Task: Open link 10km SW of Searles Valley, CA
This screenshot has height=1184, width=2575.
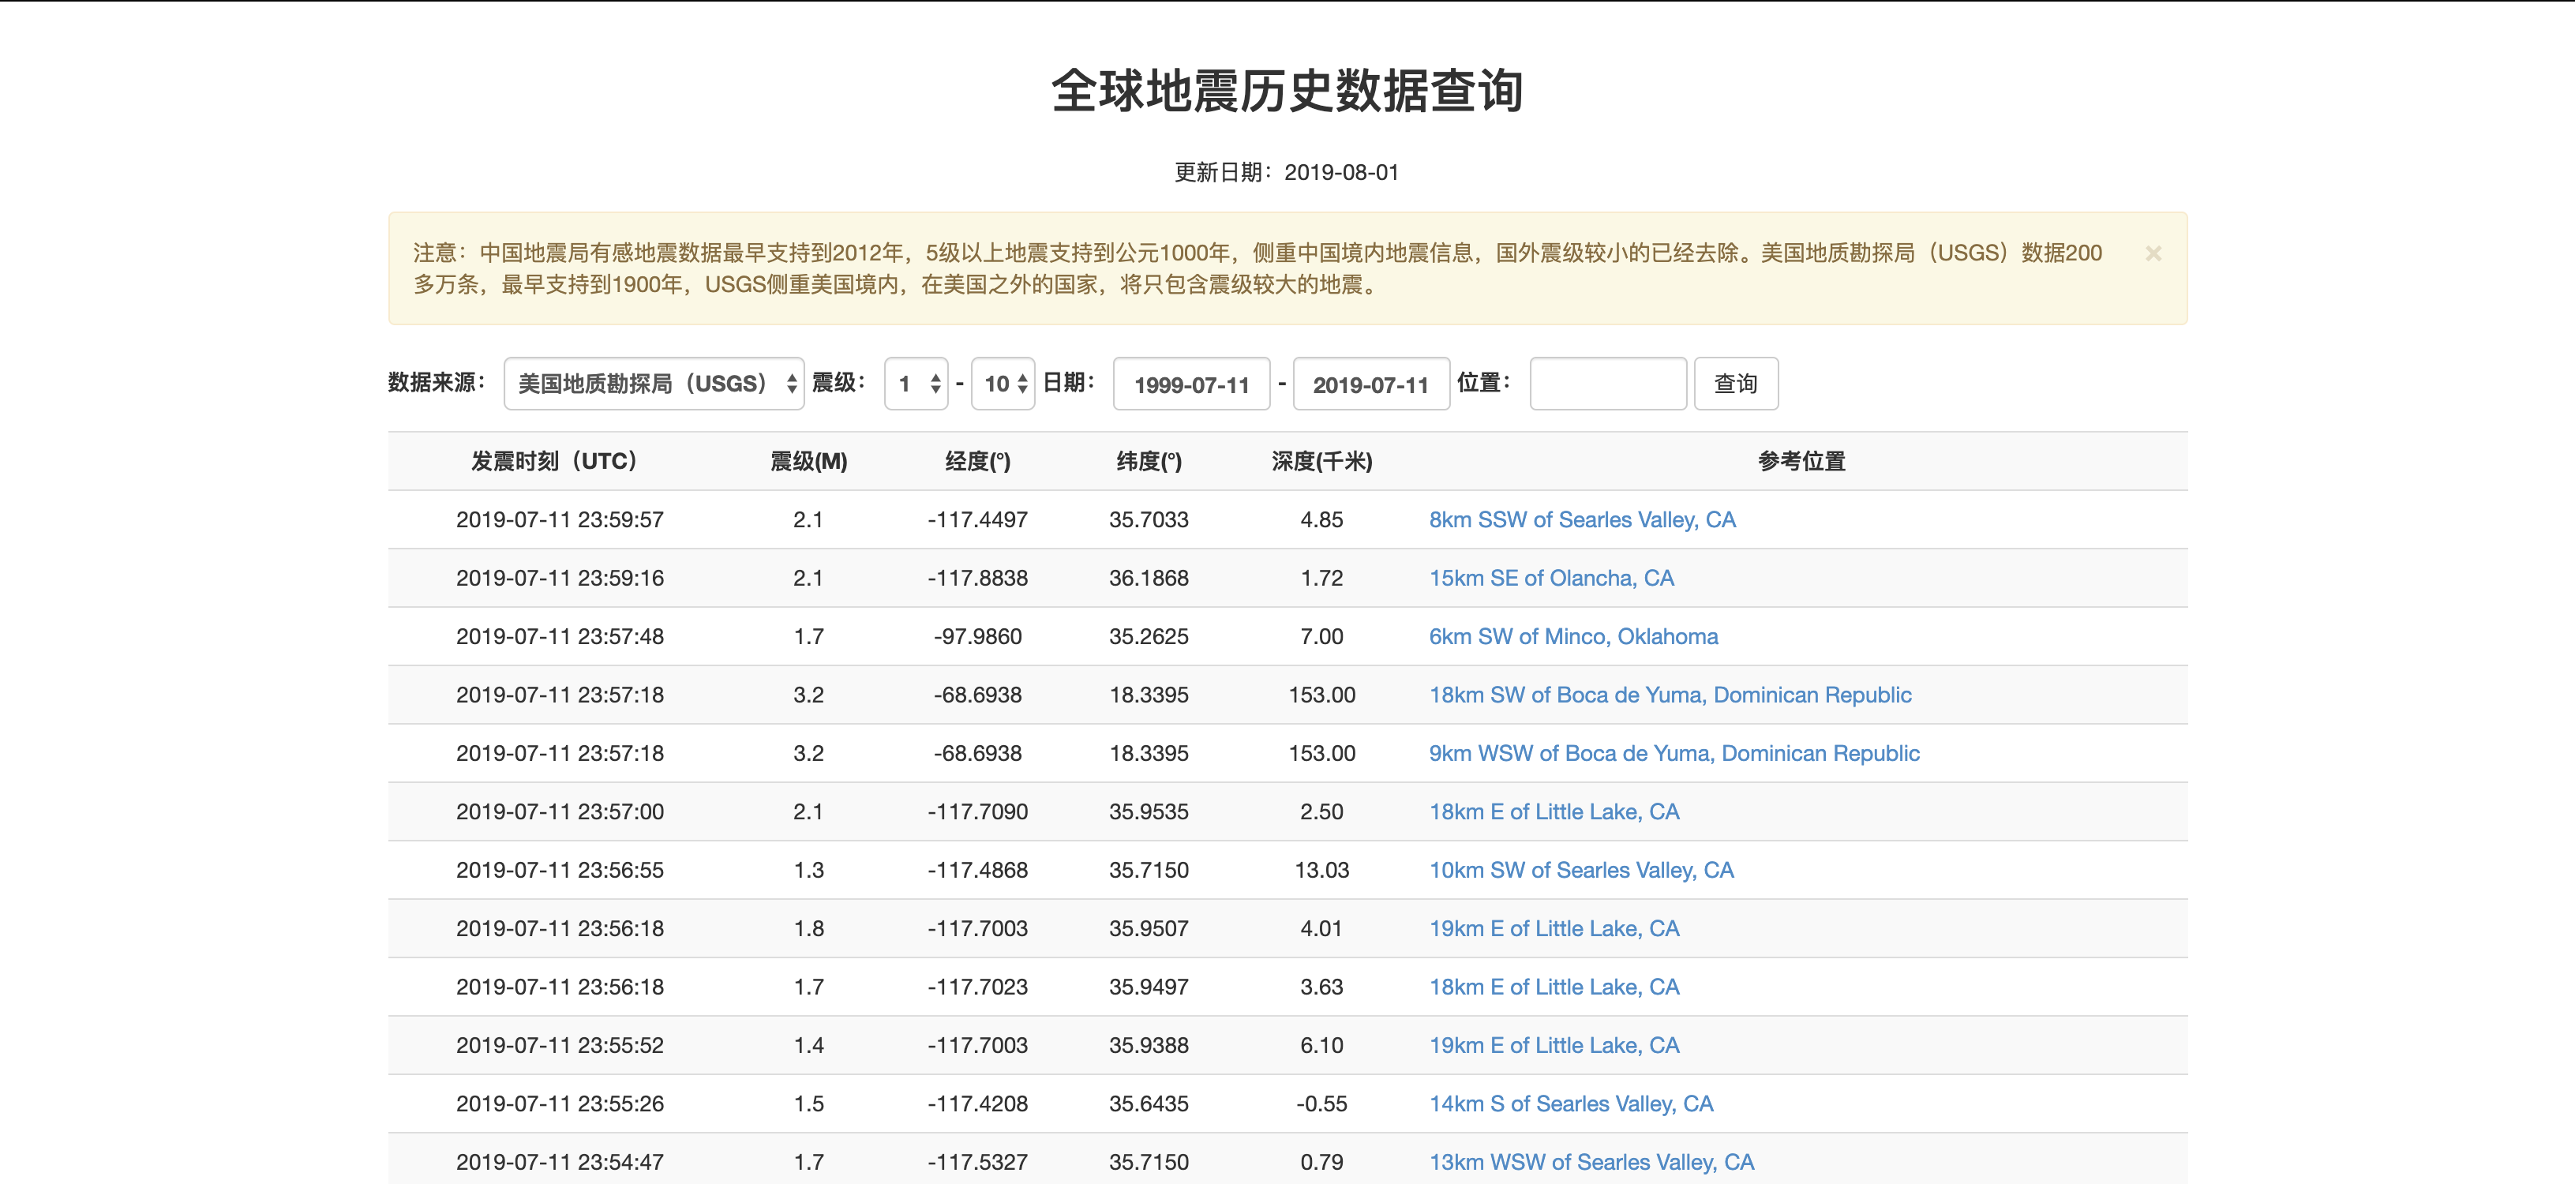Action: (1581, 871)
